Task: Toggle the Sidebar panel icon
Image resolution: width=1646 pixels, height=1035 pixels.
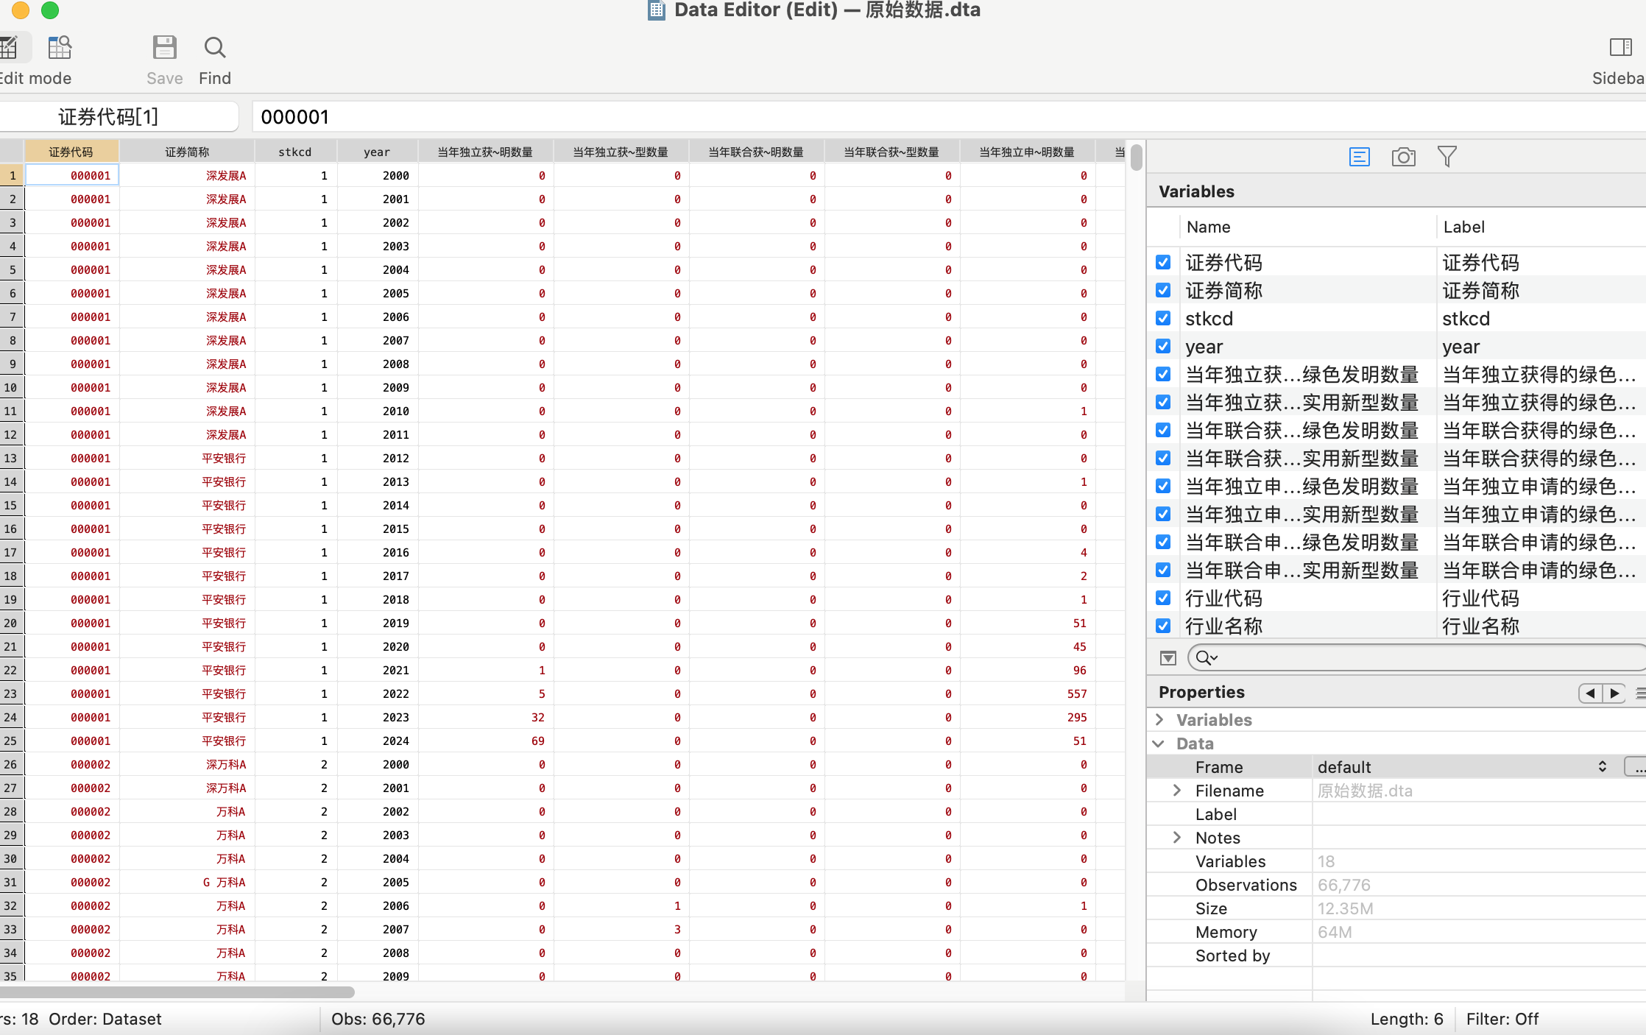Action: point(1620,49)
